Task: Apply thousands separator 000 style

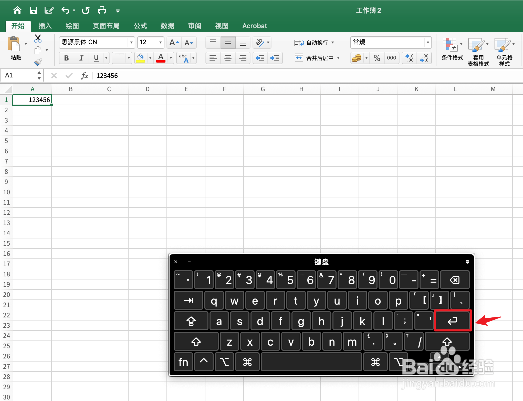Action: click(x=392, y=58)
